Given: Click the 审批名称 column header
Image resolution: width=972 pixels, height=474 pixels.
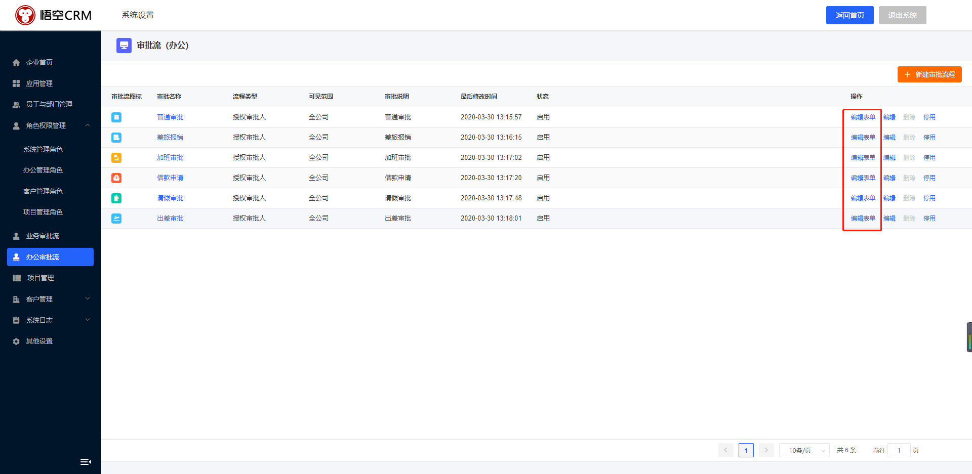Looking at the screenshot, I should [x=169, y=97].
